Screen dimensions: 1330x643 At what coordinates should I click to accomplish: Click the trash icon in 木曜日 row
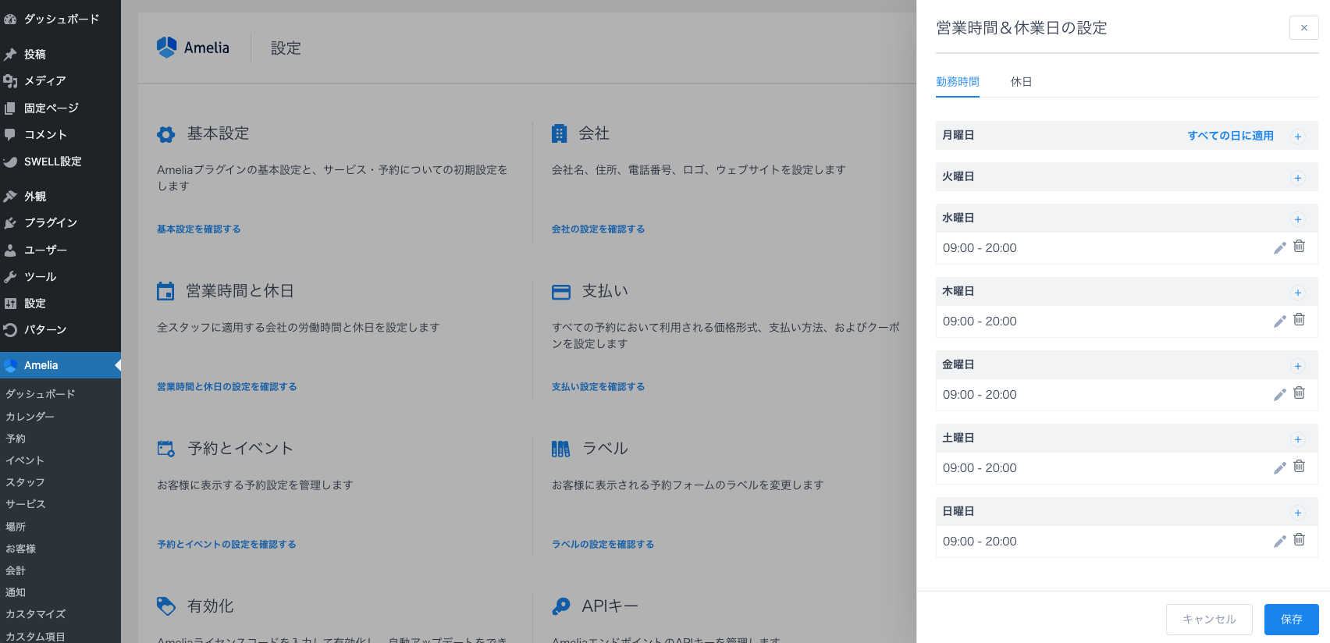point(1299,320)
